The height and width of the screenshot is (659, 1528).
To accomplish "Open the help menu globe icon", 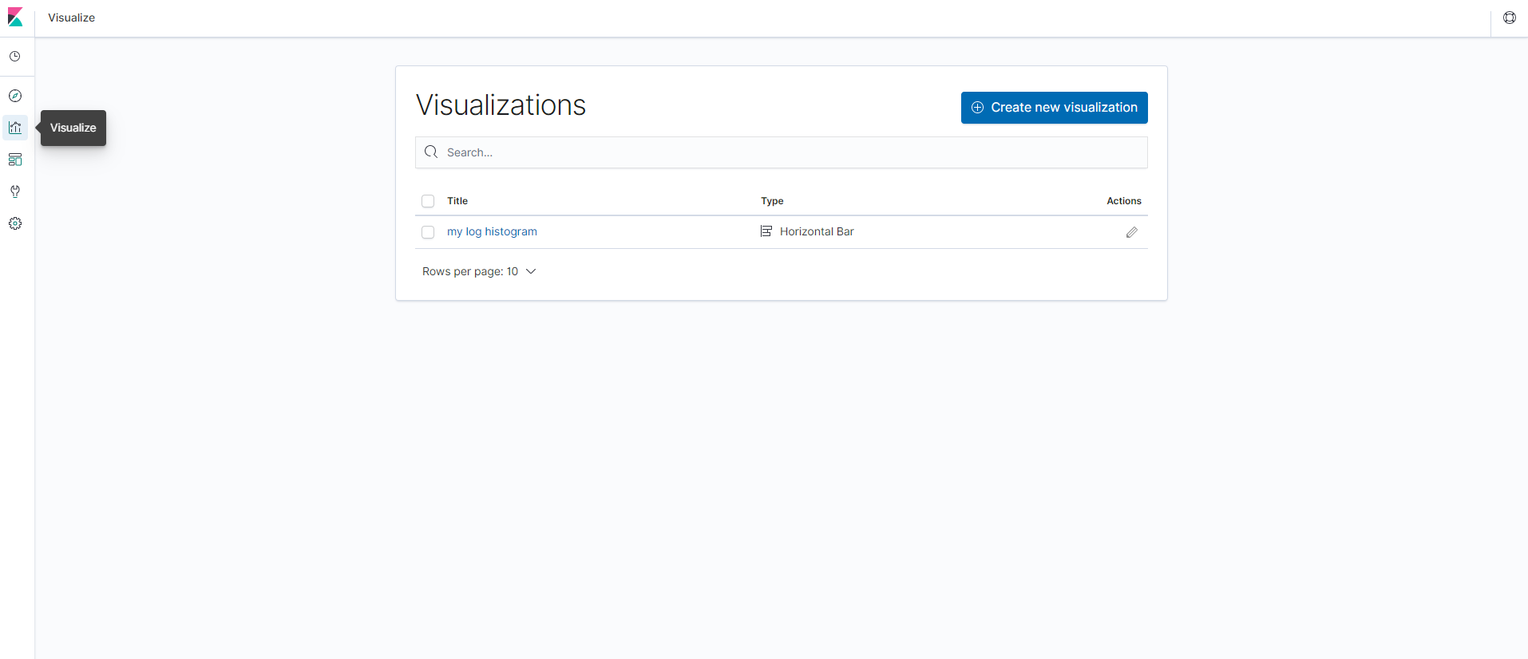I will pos(1510,18).
